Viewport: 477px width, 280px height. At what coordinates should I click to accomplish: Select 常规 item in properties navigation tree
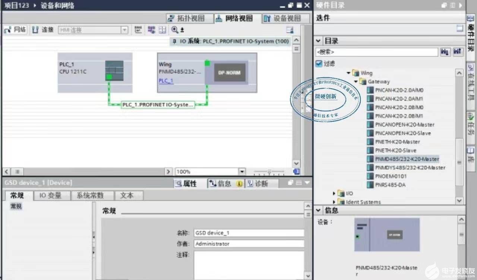16,206
